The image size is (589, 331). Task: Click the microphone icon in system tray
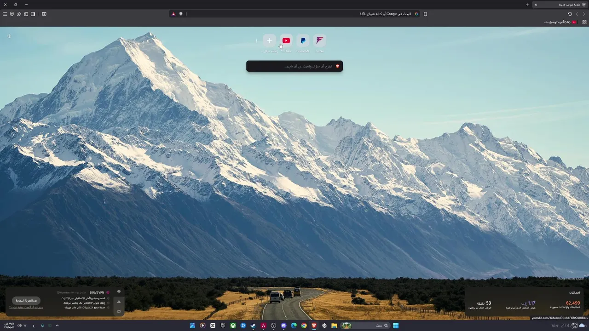coord(42,325)
